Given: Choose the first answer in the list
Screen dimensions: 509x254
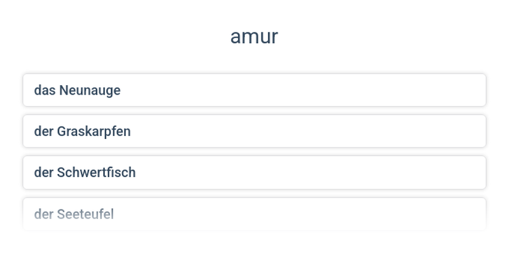Looking at the screenshot, I should pyautogui.click(x=254, y=90).
